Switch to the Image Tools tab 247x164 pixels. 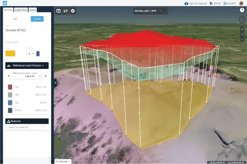[x=21, y=10]
